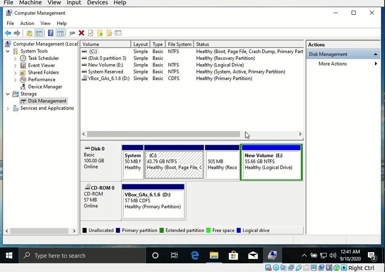Click the Event Viewer icon
Screen dimensions: 385x272
pos(23,65)
